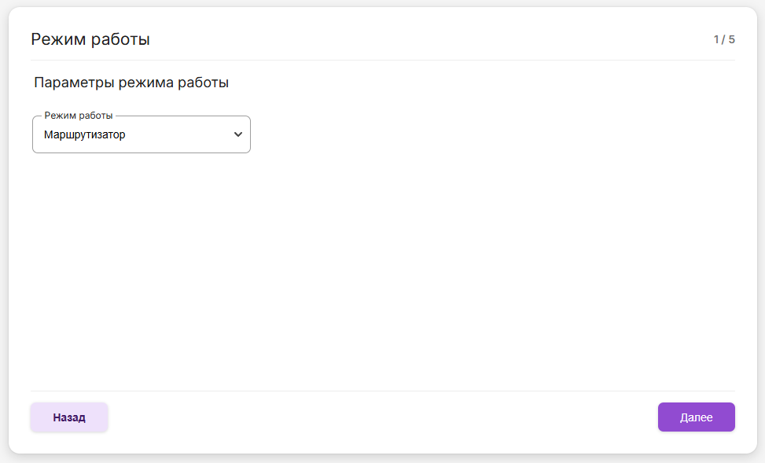
Task: Click the section heading above the dropdown
Action: click(131, 83)
